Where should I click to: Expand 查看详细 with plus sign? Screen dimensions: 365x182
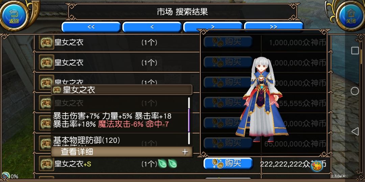122,152
